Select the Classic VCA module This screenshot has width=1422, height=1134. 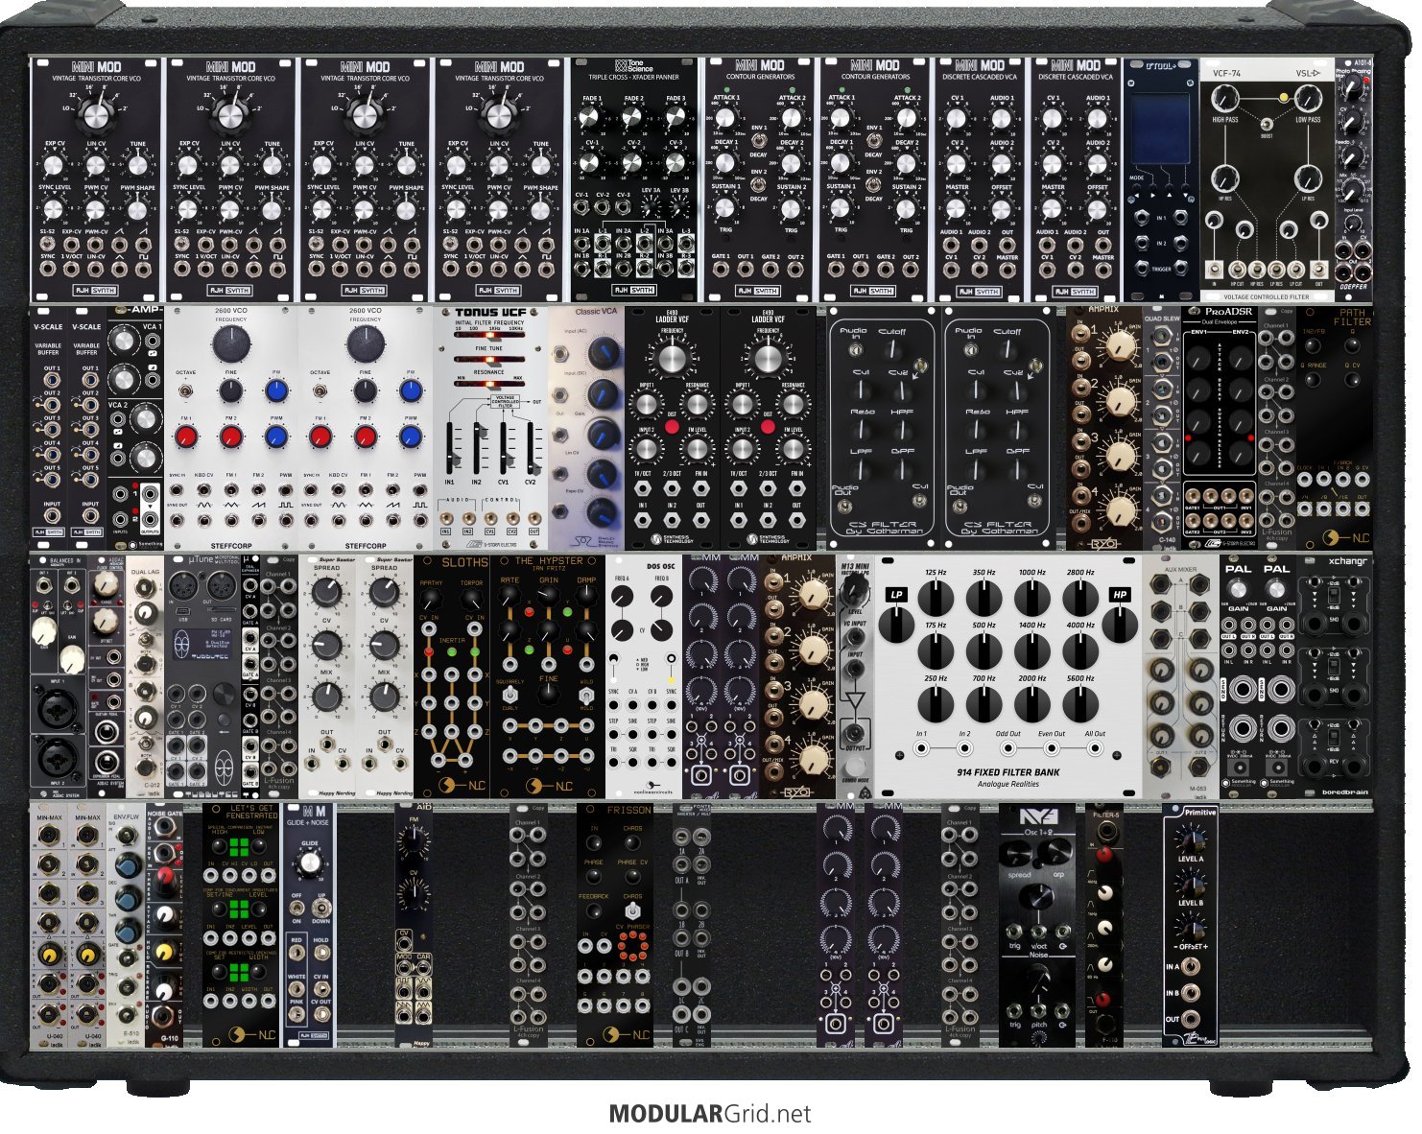(x=585, y=428)
